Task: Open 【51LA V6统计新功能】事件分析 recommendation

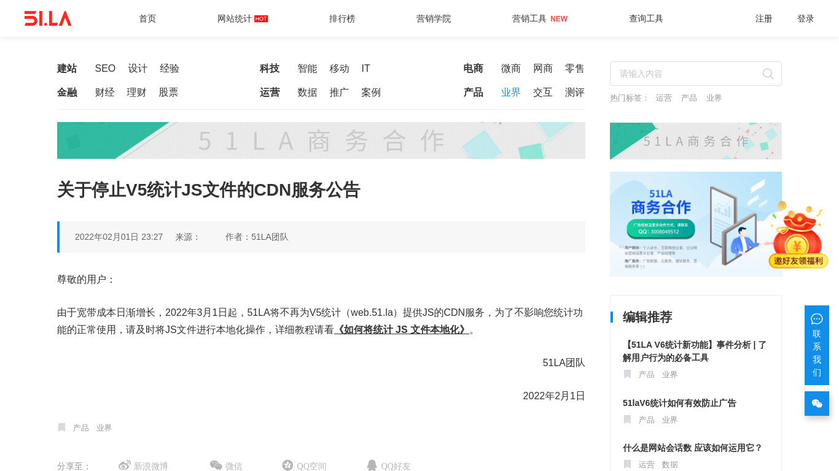Action: (695, 351)
